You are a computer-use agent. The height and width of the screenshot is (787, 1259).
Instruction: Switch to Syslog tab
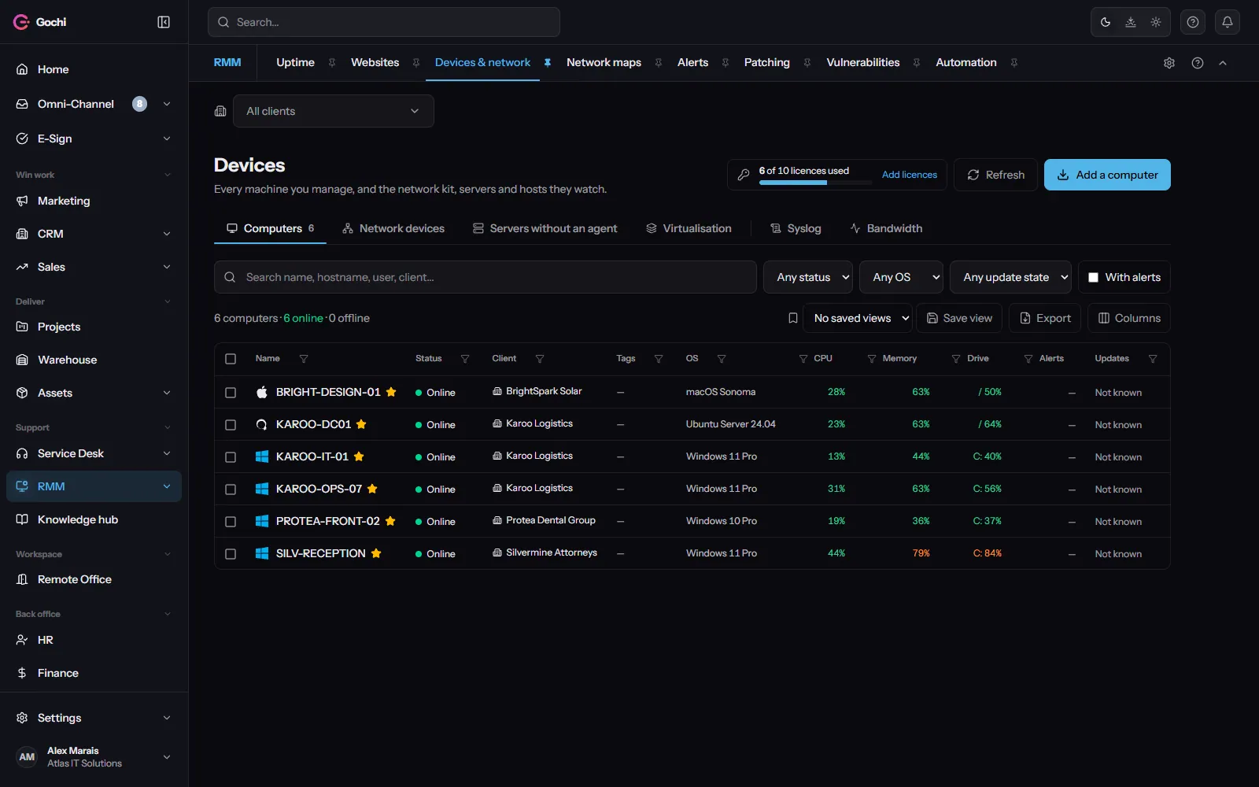[796, 228]
